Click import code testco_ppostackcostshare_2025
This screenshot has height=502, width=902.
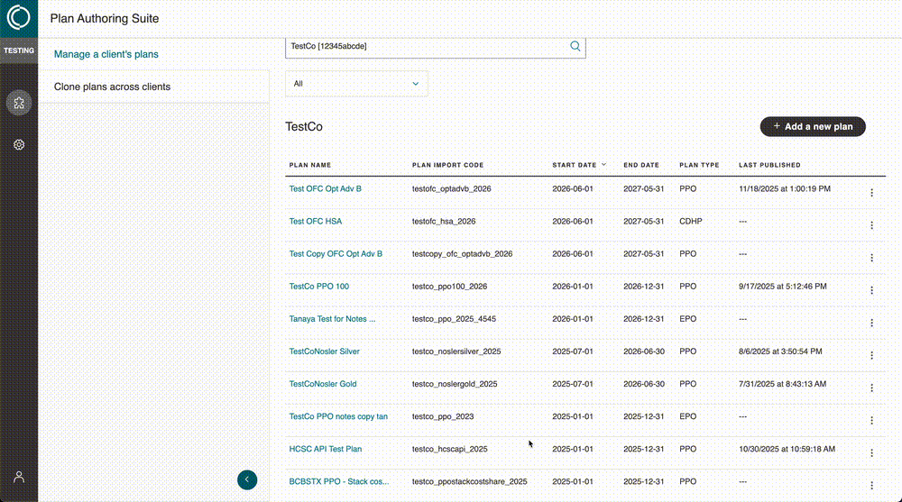(469, 481)
